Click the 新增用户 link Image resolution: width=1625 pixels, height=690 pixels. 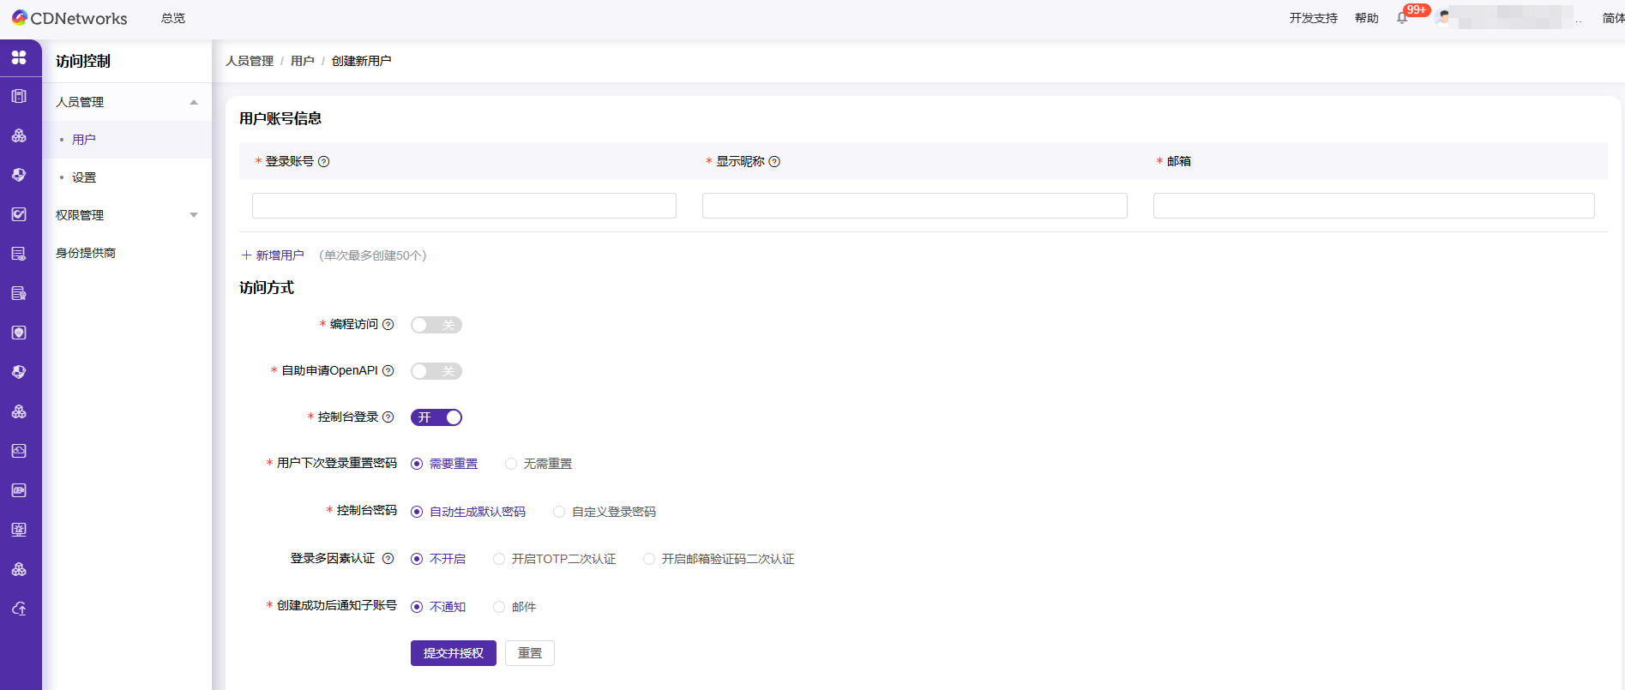pyautogui.click(x=280, y=255)
